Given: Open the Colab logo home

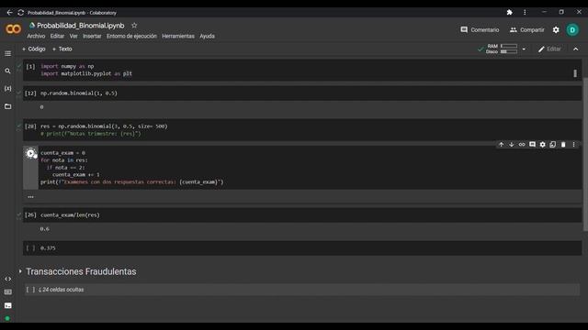Looking at the screenshot, I should 13,29.
